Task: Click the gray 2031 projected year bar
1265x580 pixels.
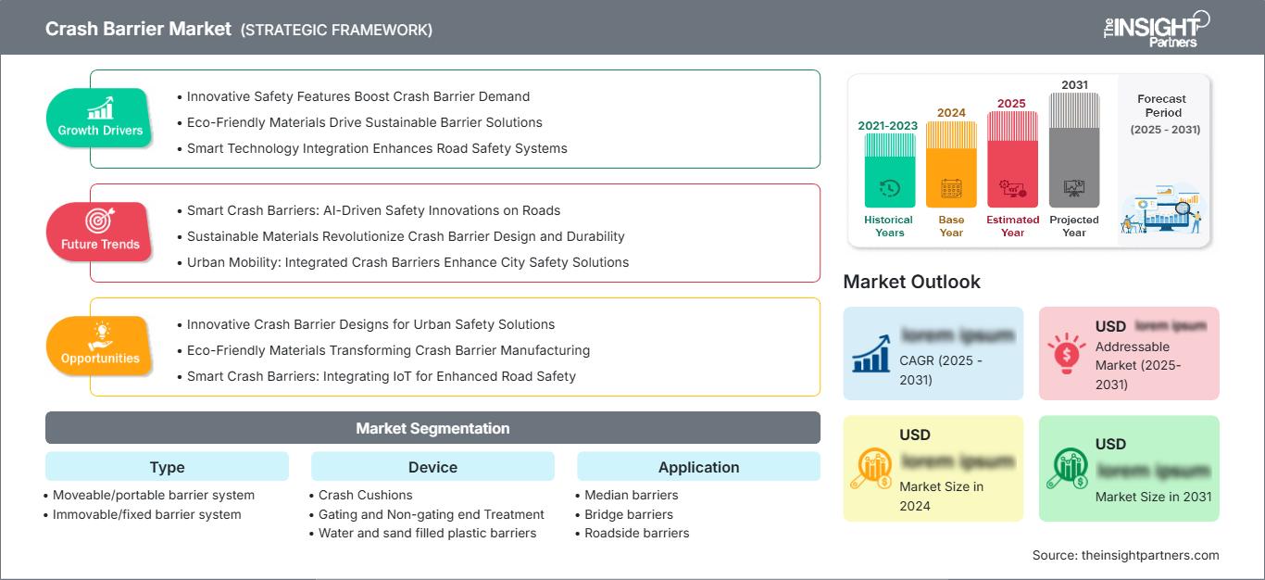Action: pyautogui.click(x=1074, y=150)
